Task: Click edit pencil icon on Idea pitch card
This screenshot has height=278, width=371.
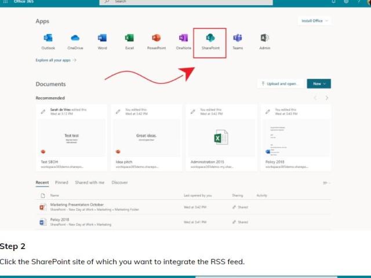Action: pyautogui.click(x=118, y=112)
